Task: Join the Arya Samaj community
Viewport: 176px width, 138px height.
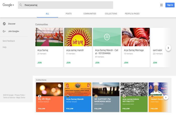Action: tap(39, 63)
